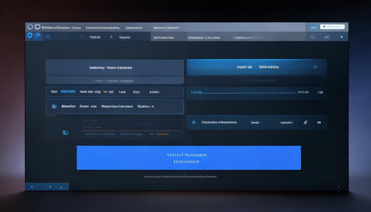
Task: Click the blue image icon left of the orange line
Action: coord(65,133)
